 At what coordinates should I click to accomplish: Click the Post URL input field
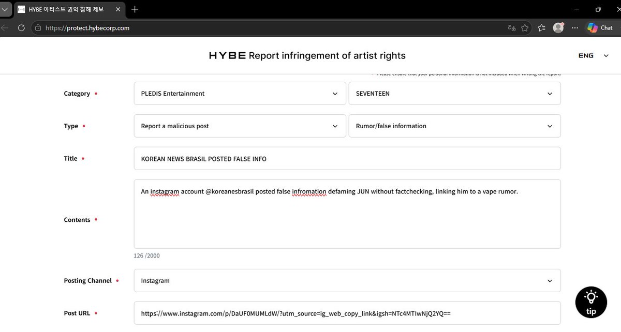347,313
